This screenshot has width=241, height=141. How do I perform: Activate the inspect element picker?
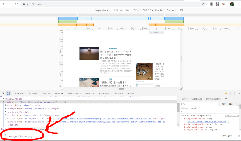[x=3, y=93]
